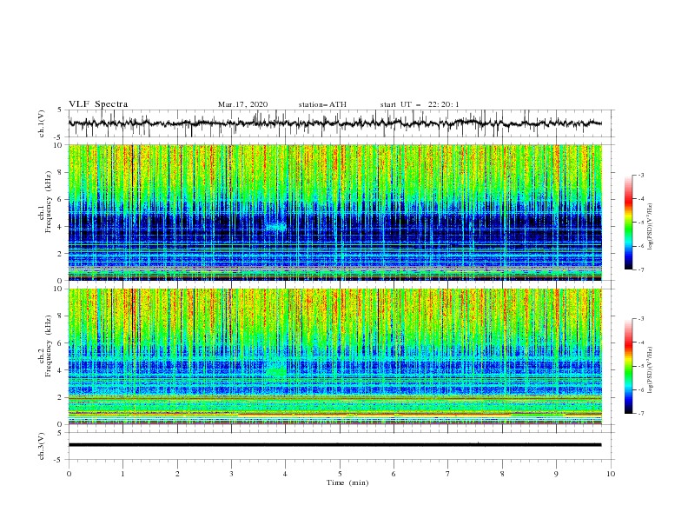The image size is (688, 532).
Task: Click the "5" tick on the time axis
Action: point(340,474)
